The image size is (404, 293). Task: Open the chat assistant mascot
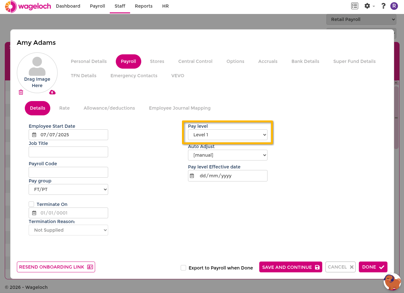pyautogui.click(x=392, y=282)
